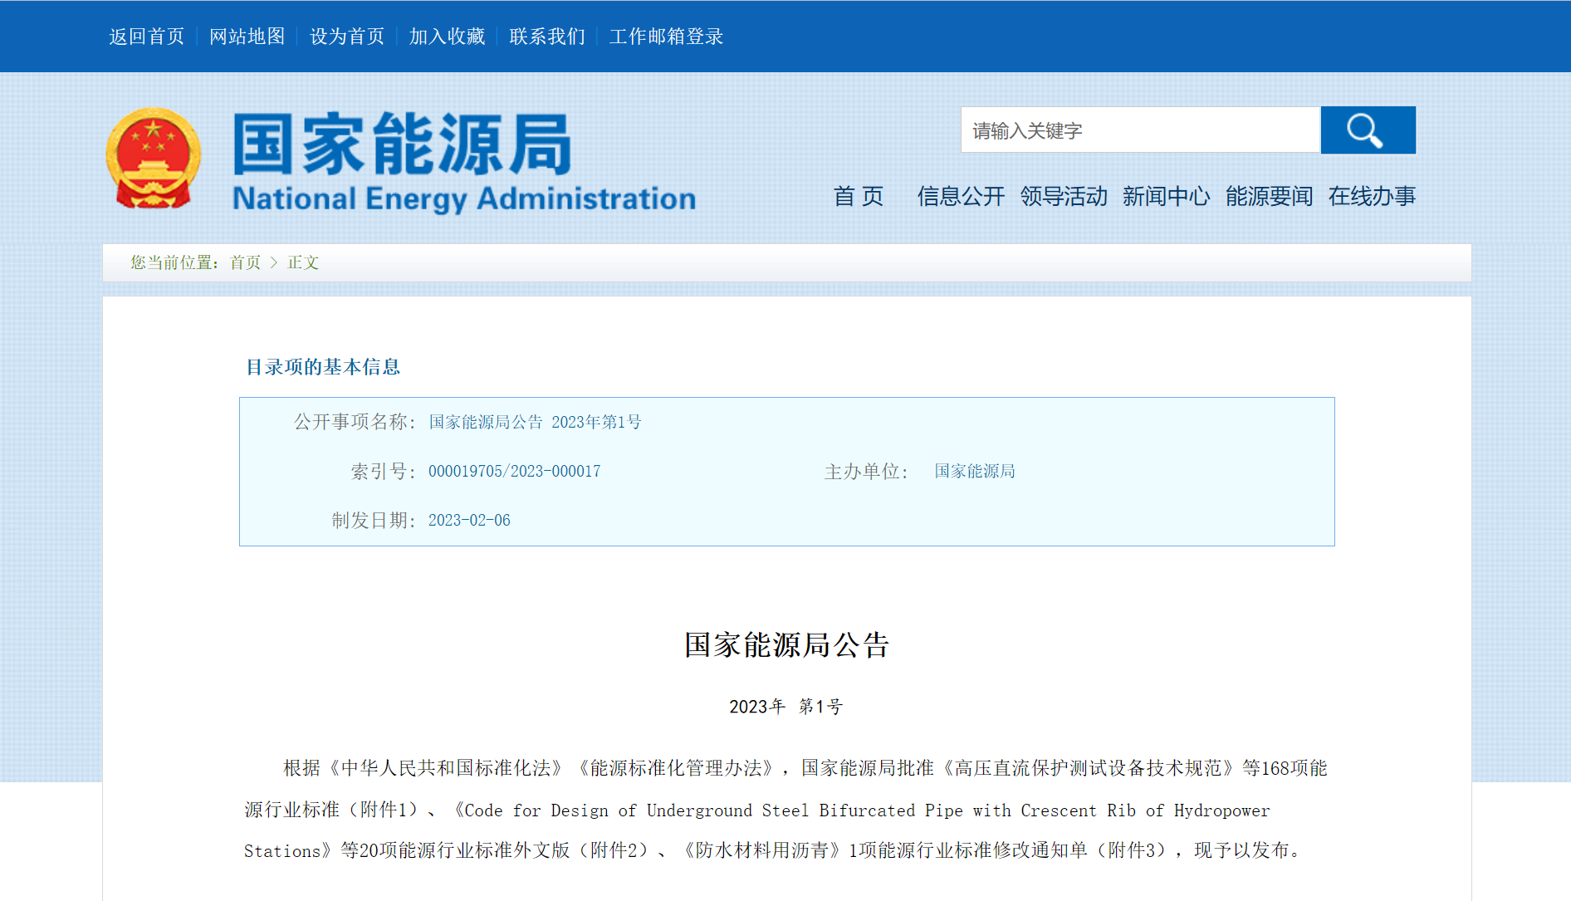
Task: Open the 信息公开 navigation menu
Action: [961, 197]
